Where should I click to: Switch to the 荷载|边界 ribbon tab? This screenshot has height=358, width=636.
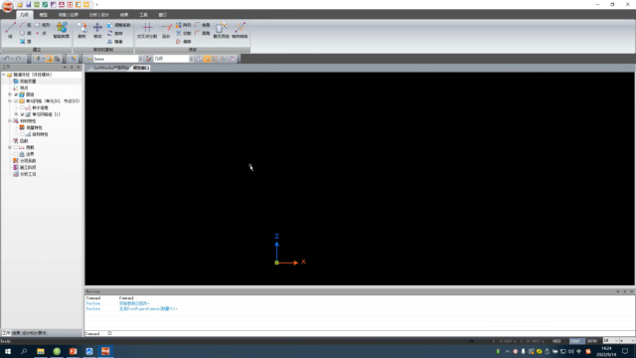tap(69, 15)
